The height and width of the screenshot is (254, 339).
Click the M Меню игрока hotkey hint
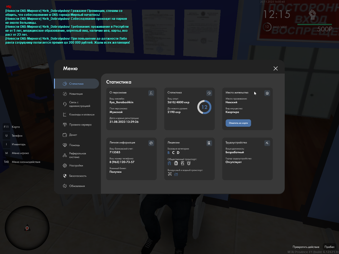click(x=16, y=153)
